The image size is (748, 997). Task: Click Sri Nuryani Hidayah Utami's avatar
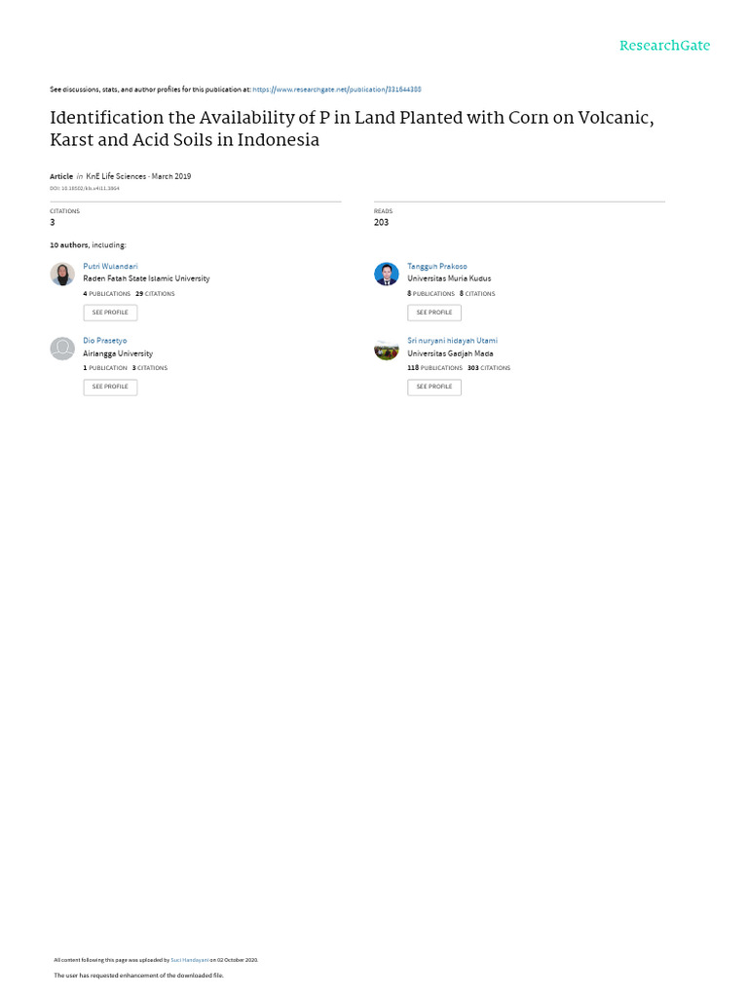387,349
